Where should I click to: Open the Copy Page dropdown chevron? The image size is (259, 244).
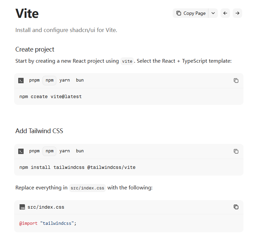[213, 13]
